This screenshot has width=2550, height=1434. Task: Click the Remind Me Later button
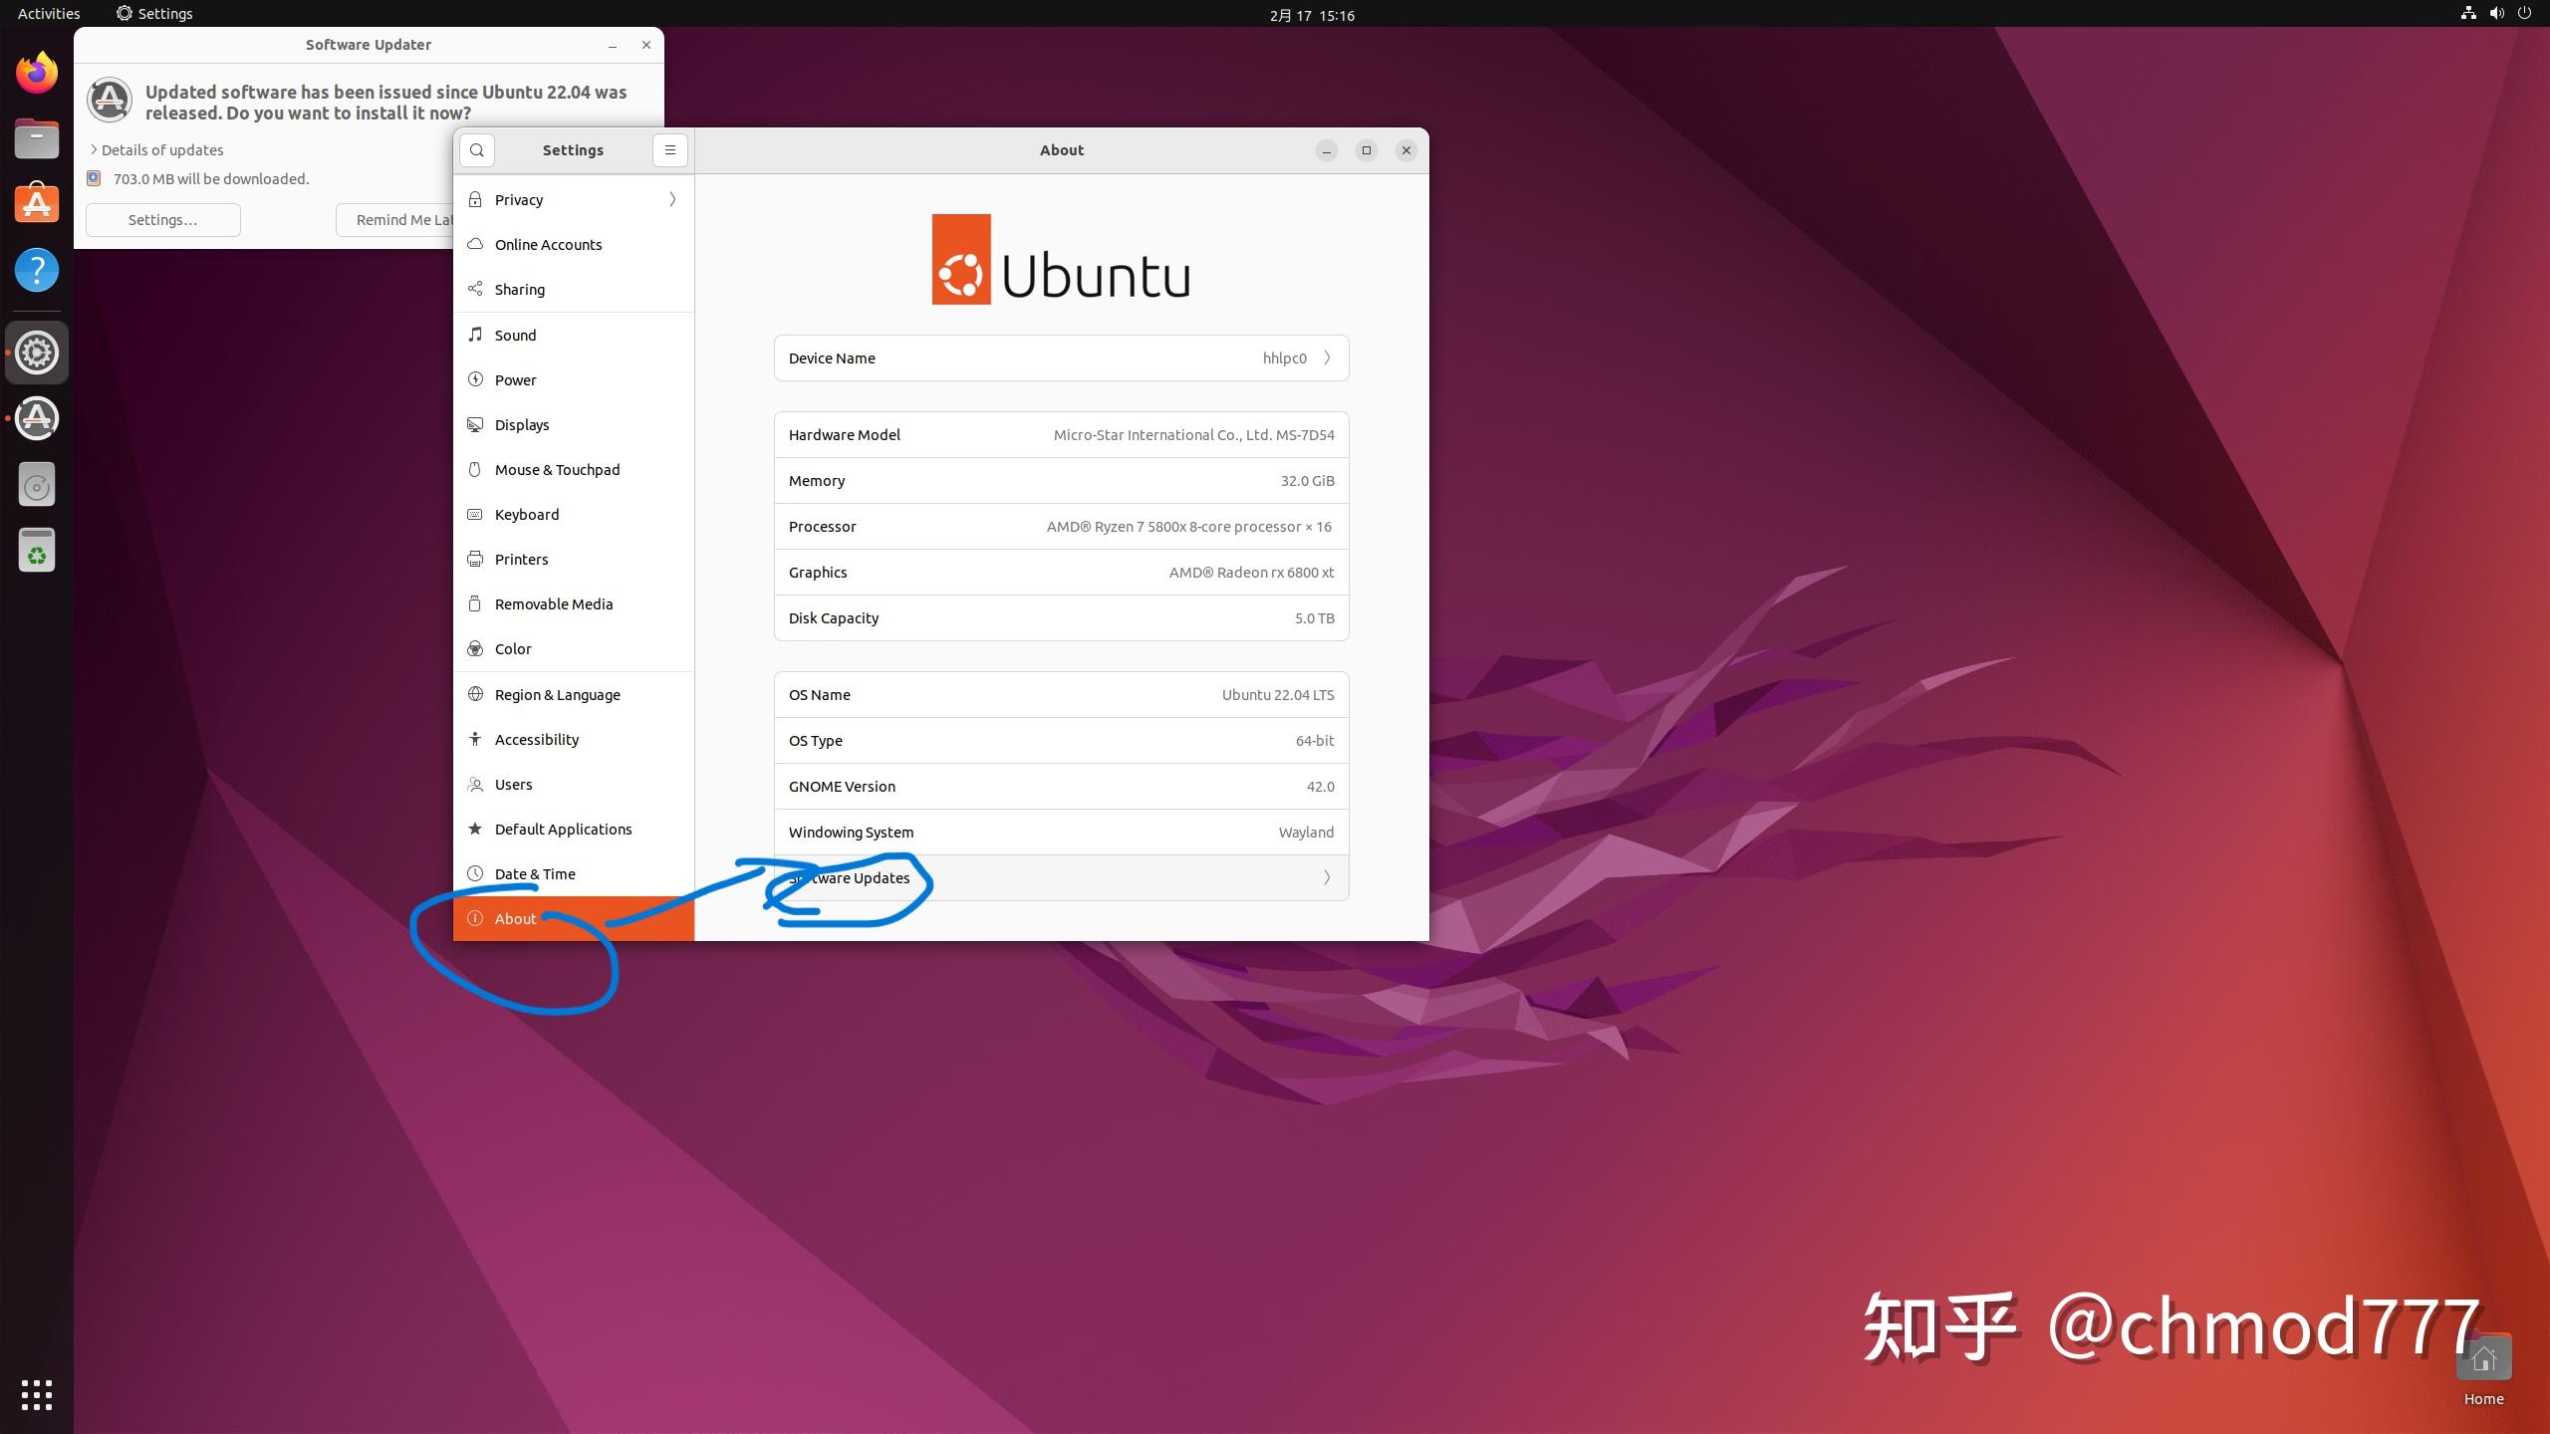tap(396, 220)
